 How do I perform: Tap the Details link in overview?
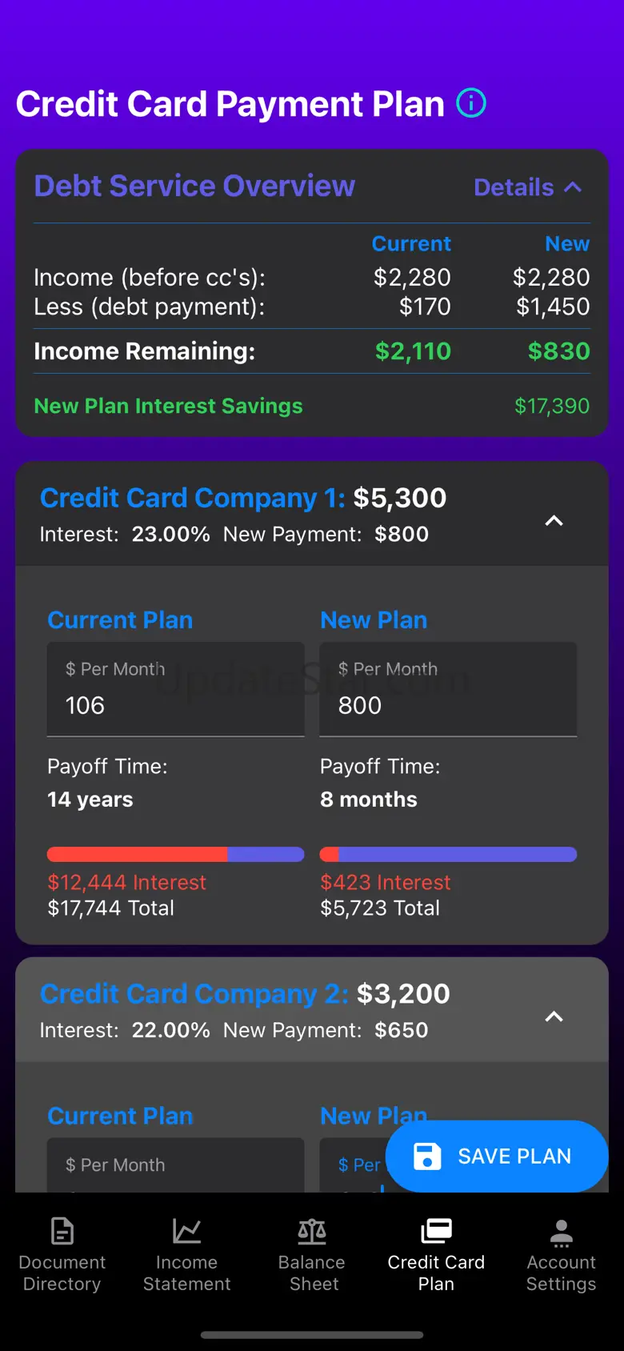[514, 187]
